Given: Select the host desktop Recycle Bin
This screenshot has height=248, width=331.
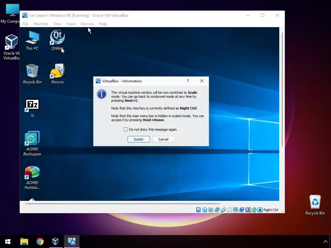Looking at the screenshot, I should [315, 204].
